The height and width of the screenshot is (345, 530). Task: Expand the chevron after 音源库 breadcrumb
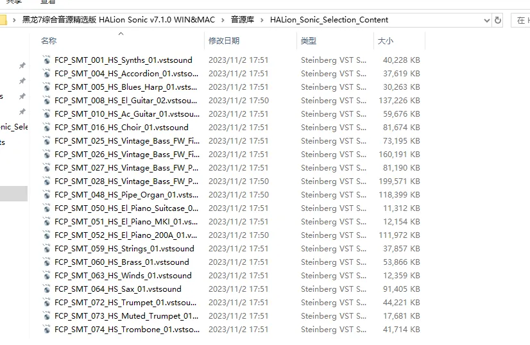point(262,20)
